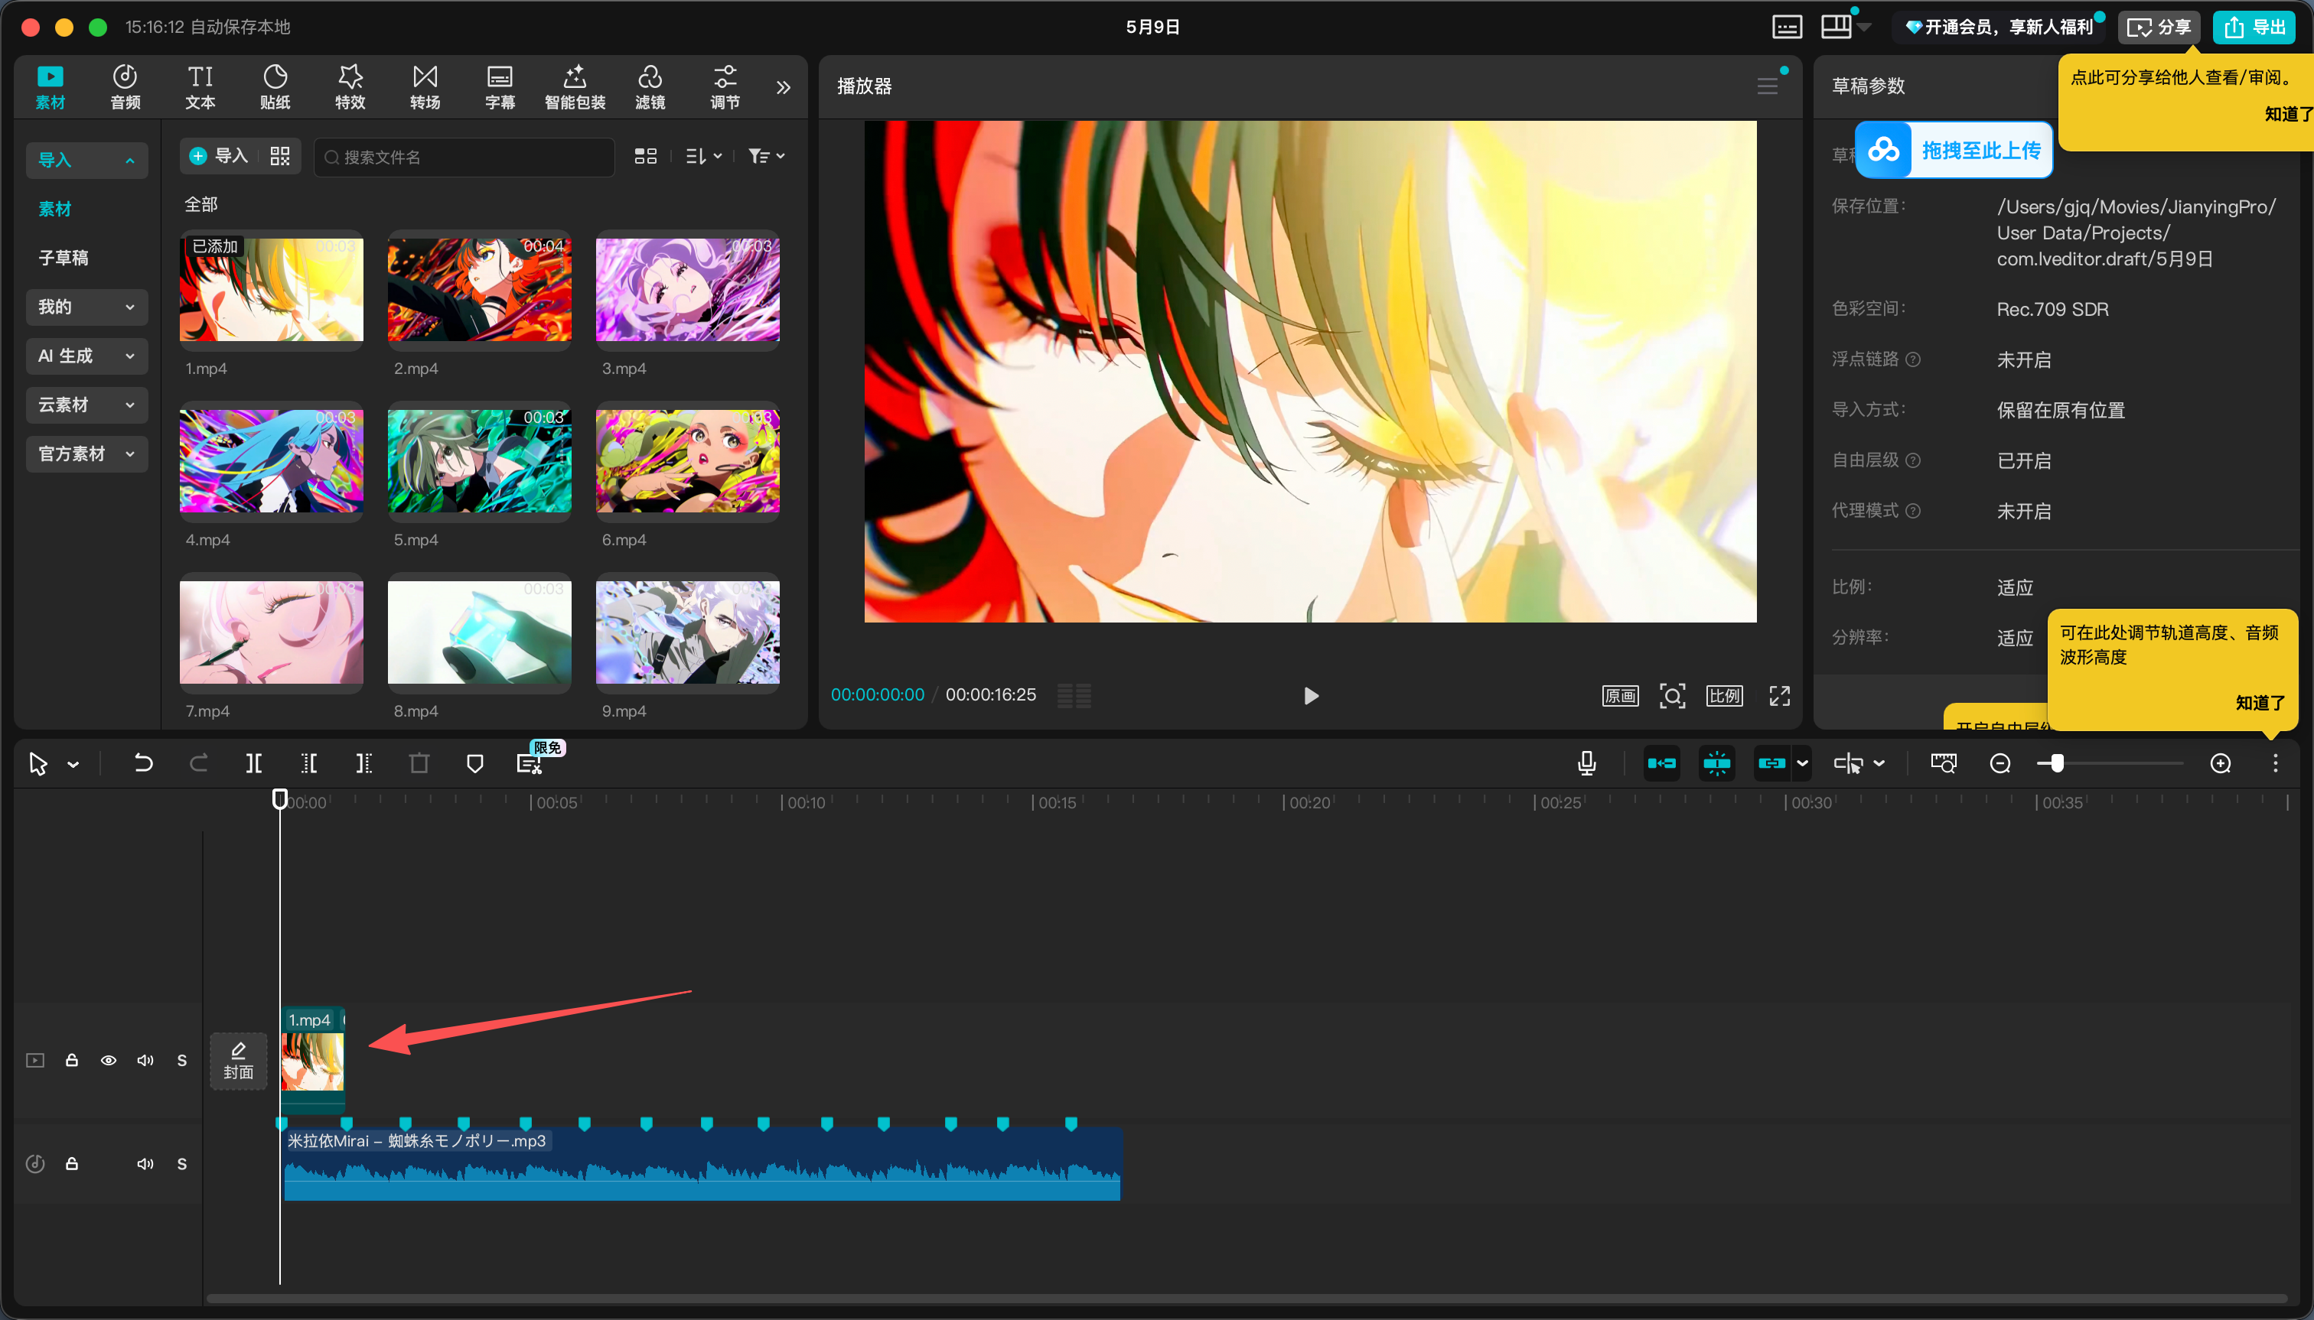
Task: Select the 5.mp4 thumbnail
Action: (480, 460)
